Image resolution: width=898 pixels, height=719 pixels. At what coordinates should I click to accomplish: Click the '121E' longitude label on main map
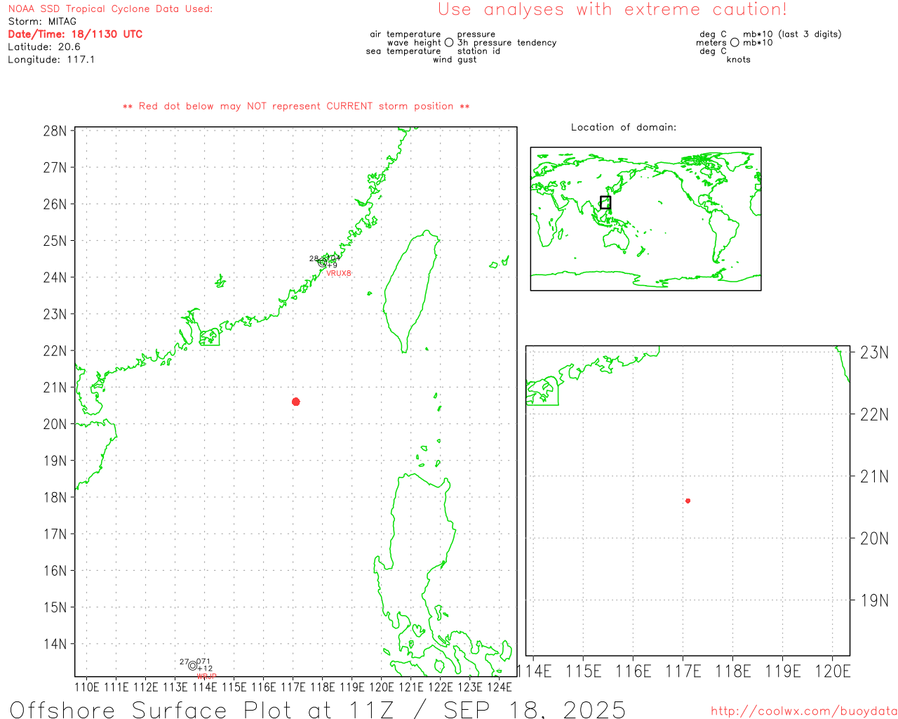[411, 687]
